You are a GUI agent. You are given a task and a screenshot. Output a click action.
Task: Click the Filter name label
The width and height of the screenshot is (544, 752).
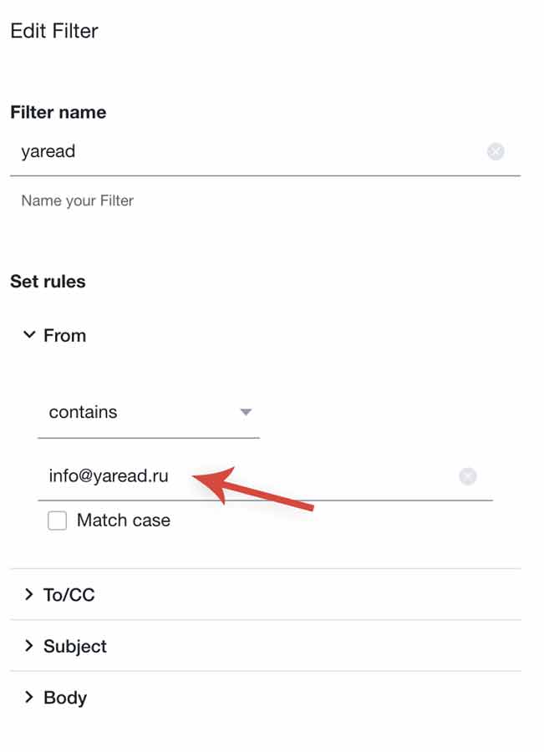(x=58, y=112)
